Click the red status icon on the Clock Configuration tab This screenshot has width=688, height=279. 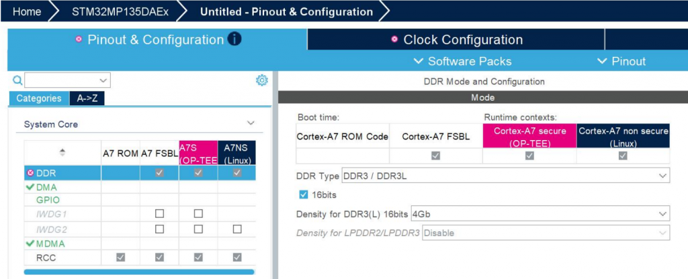394,40
